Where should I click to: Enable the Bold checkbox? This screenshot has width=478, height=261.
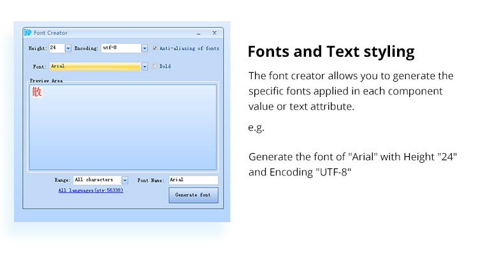pyautogui.click(x=155, y=66)
